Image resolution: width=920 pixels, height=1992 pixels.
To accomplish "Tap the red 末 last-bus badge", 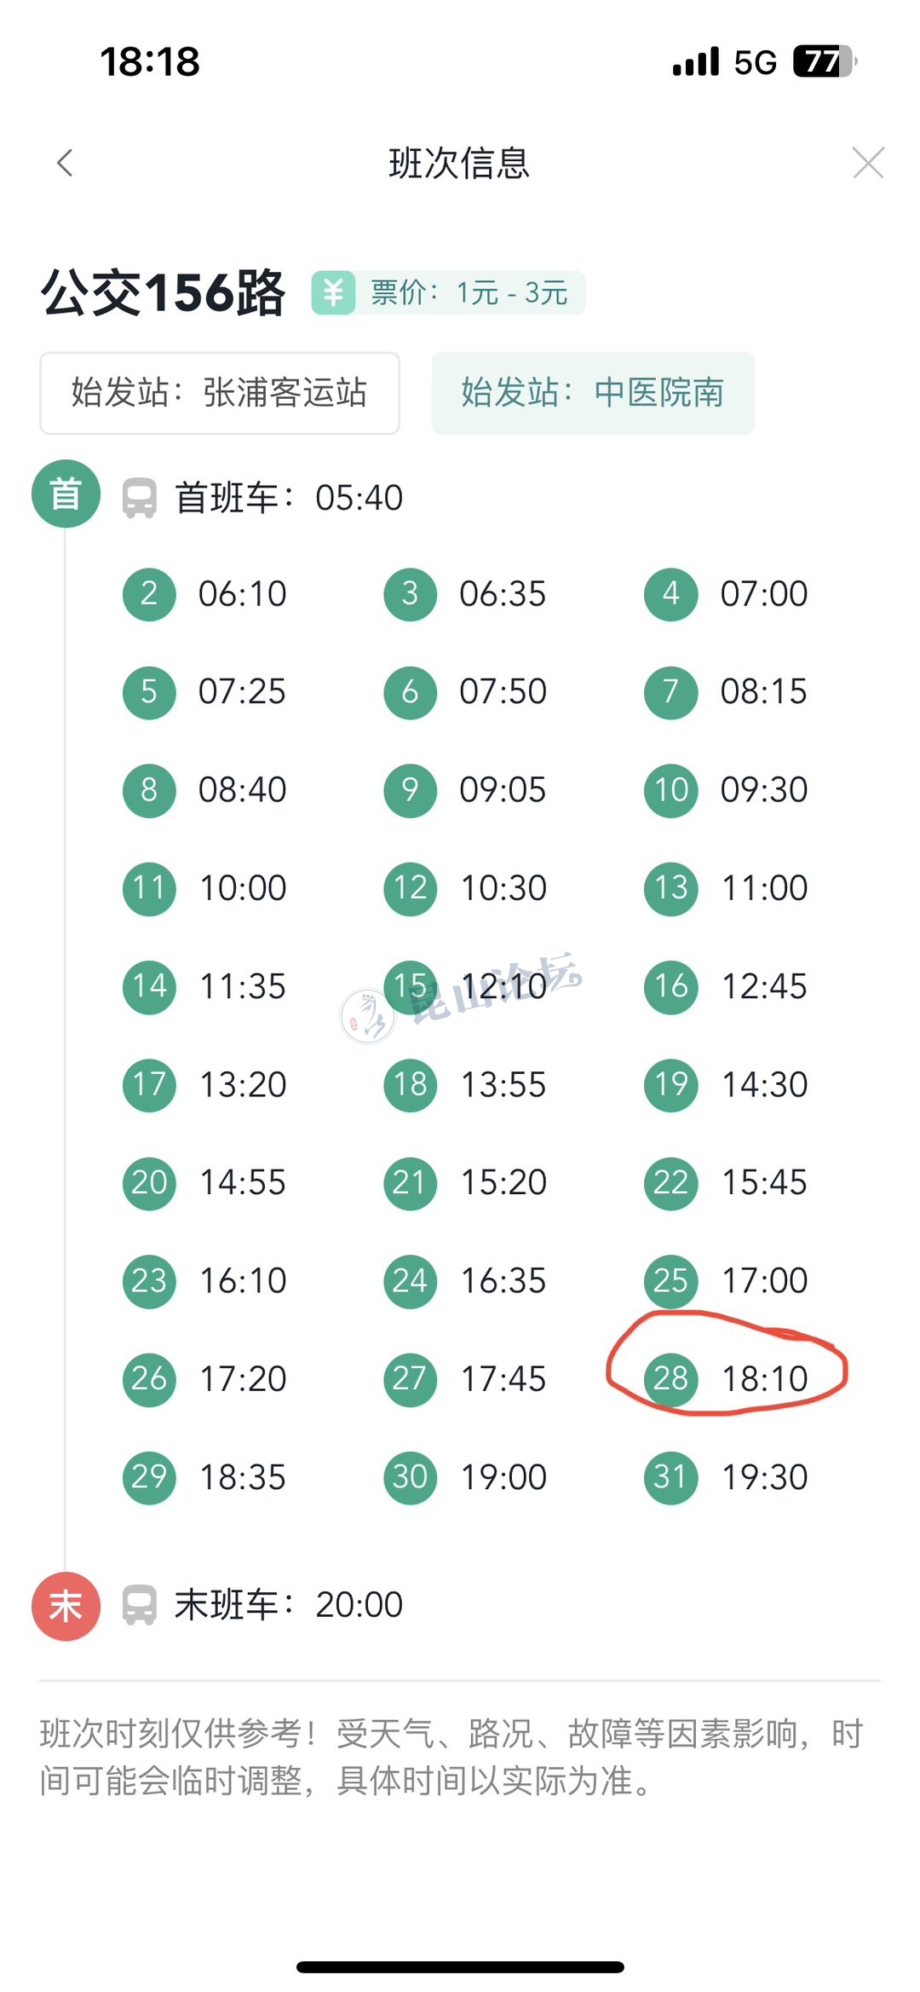I will click(66, 1606).
